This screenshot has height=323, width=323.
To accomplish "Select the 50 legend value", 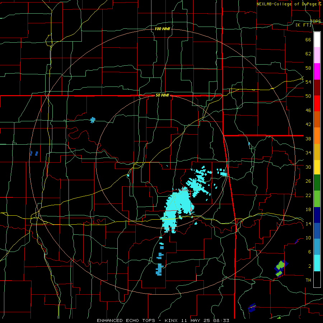I will (308, 96).
